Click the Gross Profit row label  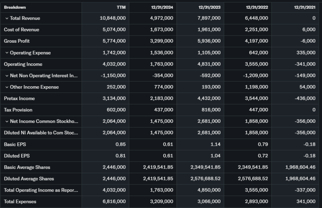17,41
